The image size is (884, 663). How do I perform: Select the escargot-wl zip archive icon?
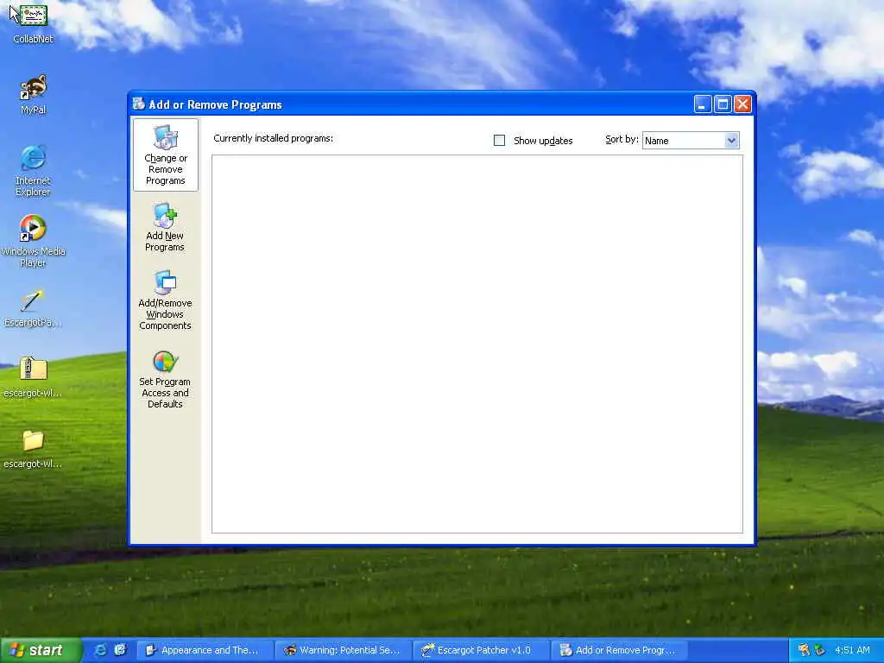33,377
